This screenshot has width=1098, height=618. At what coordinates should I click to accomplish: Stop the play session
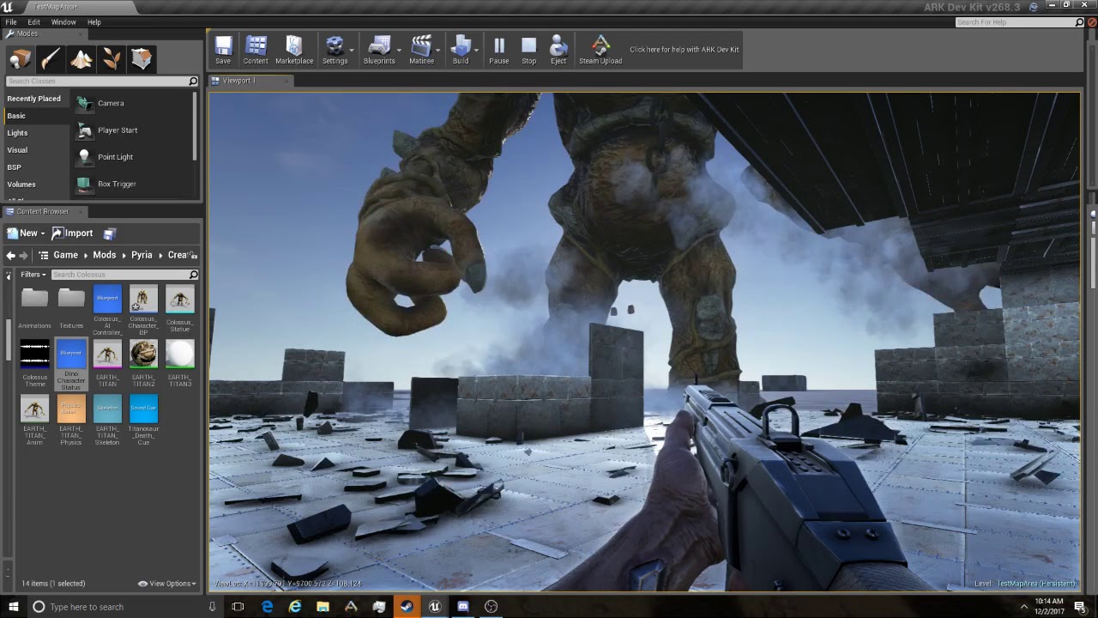click(x=529, y=50)
